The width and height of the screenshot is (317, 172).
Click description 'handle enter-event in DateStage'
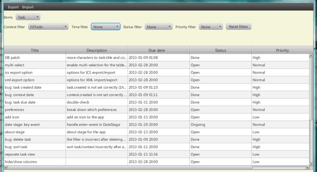point(94,125)
